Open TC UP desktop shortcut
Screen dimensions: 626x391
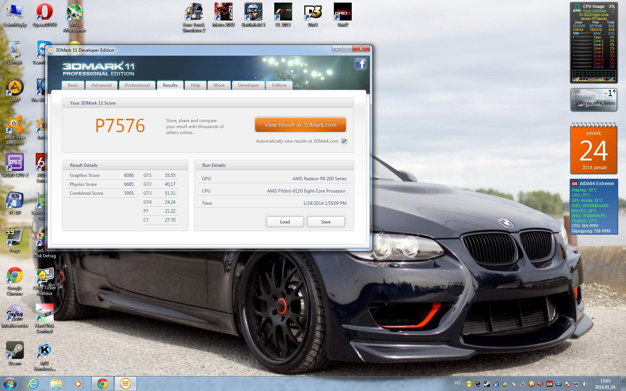(15, 203)
